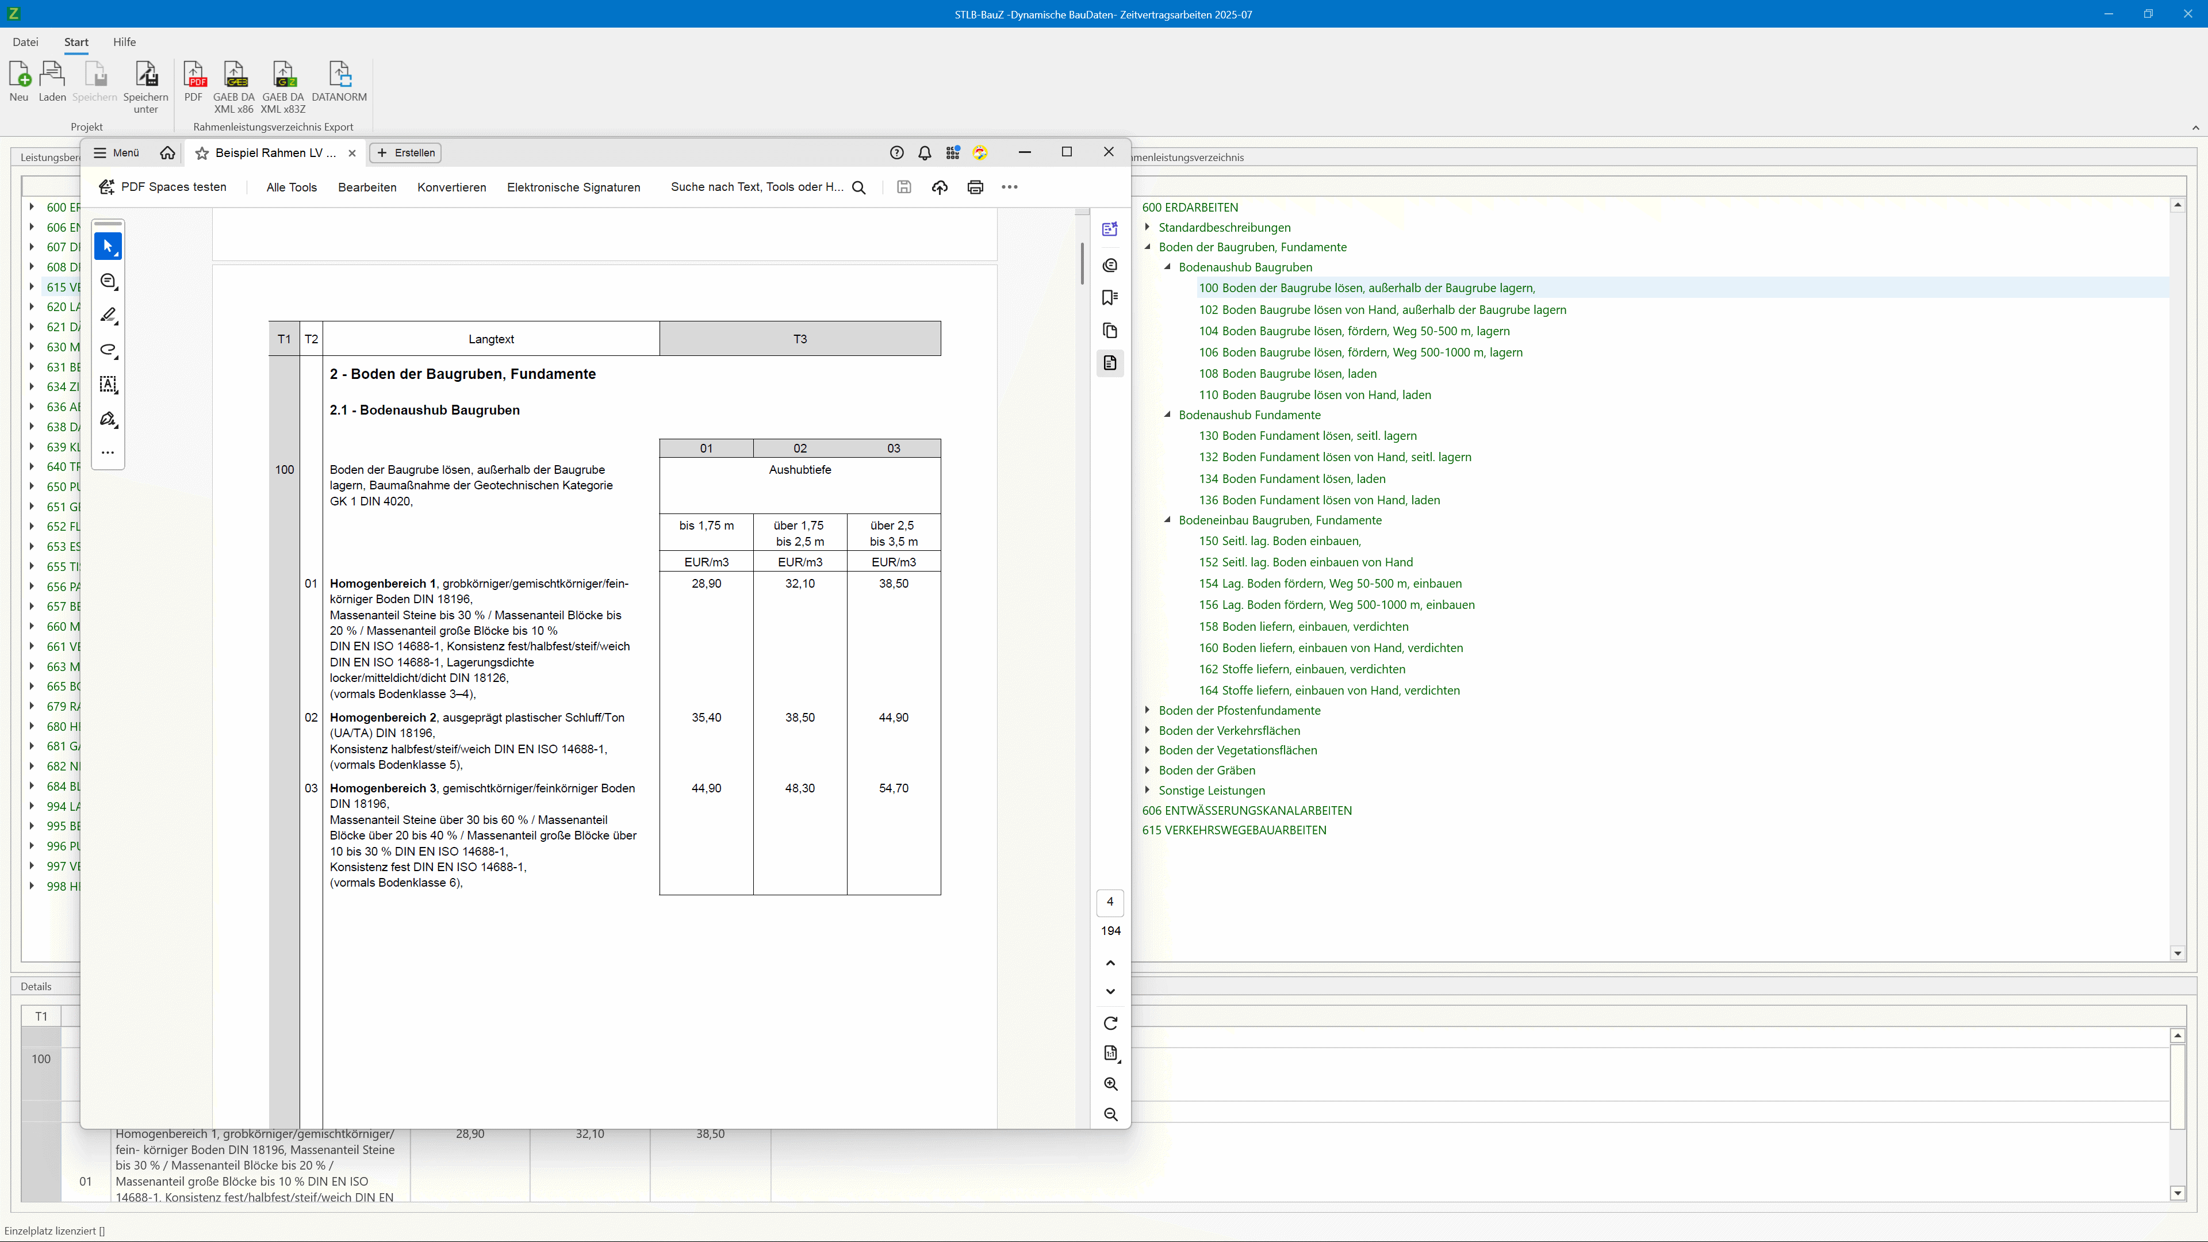Open the notifications bell icon
This screenshot has height=1242, width=2208.
(x=925, y=152)
